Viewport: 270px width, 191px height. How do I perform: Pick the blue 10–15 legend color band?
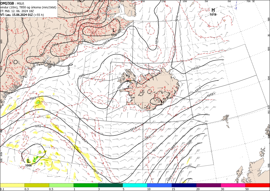(x=160, y=185)
